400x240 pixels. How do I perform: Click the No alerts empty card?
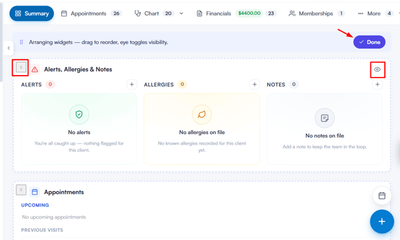pyautogui.click(x=79, y=129)
